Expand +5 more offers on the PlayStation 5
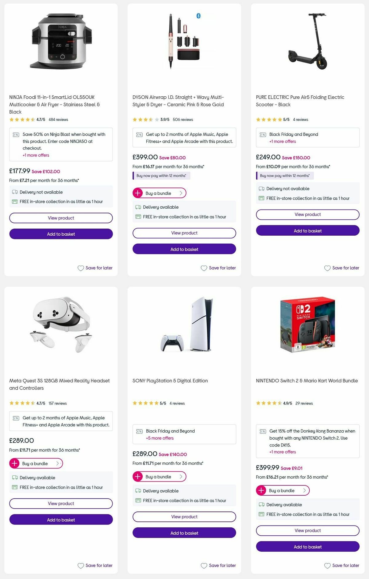The width and height of the screenshot is (369, 579). (x=160, y=438)
